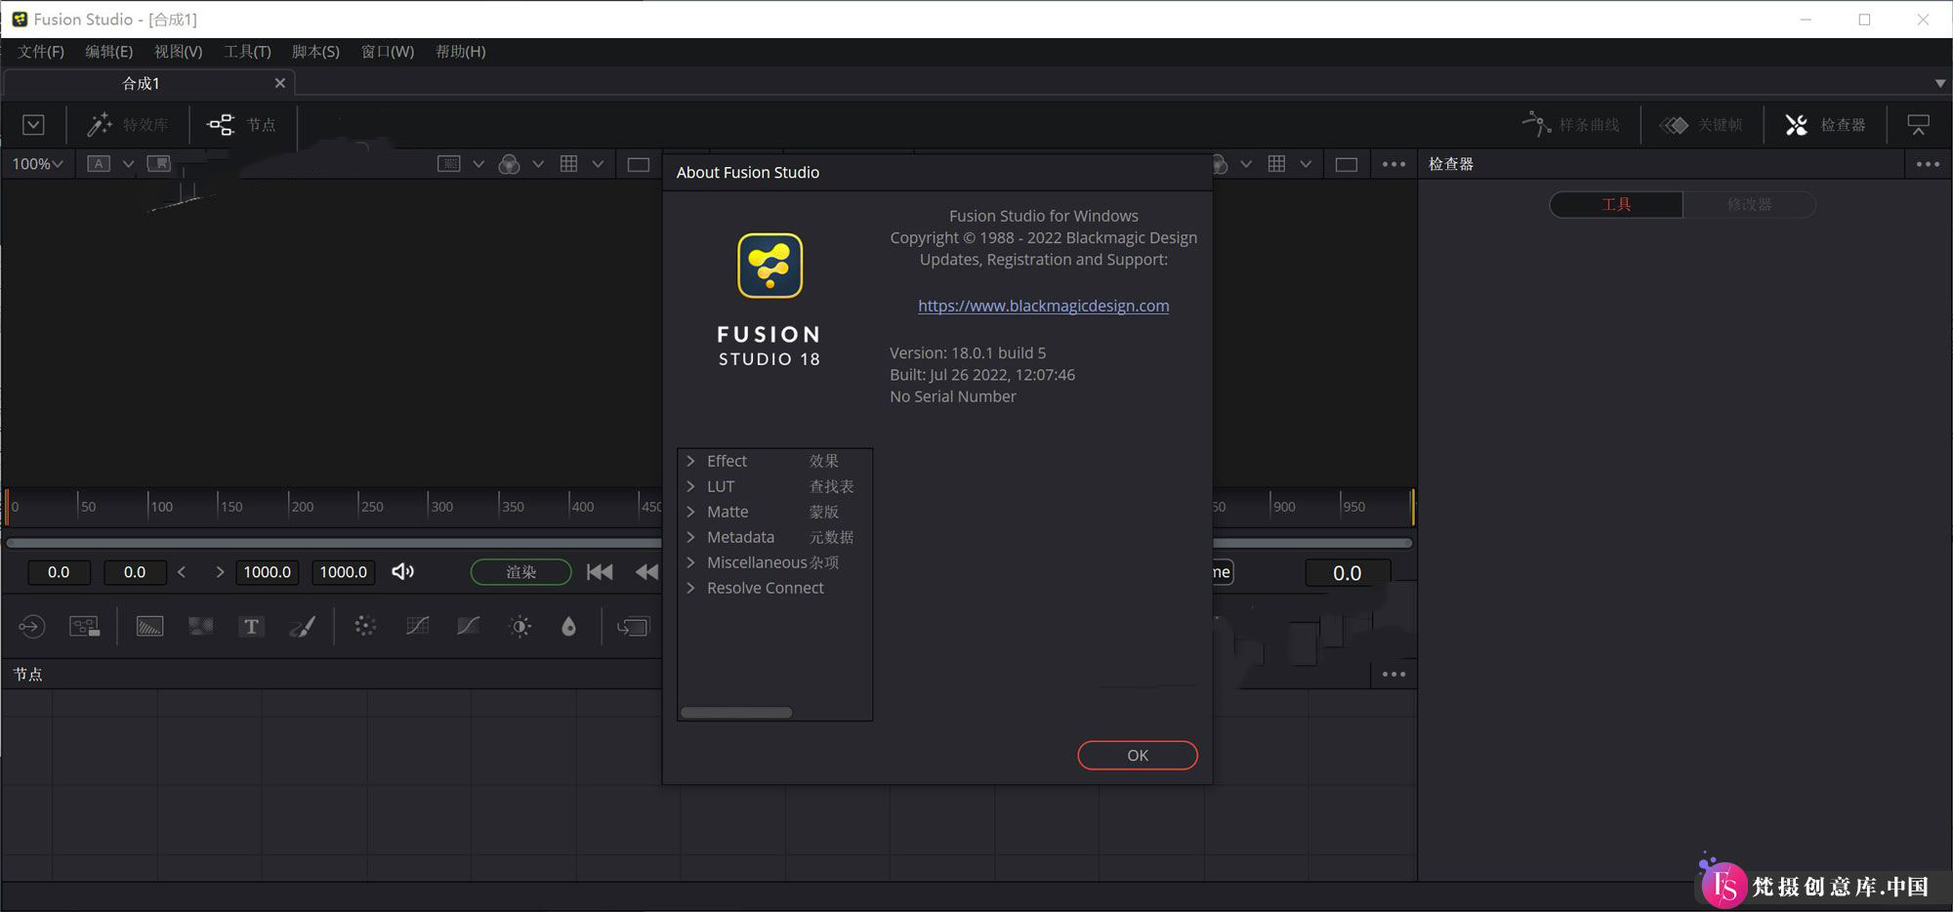Expand the Resolve Connect category

point(690,588)
